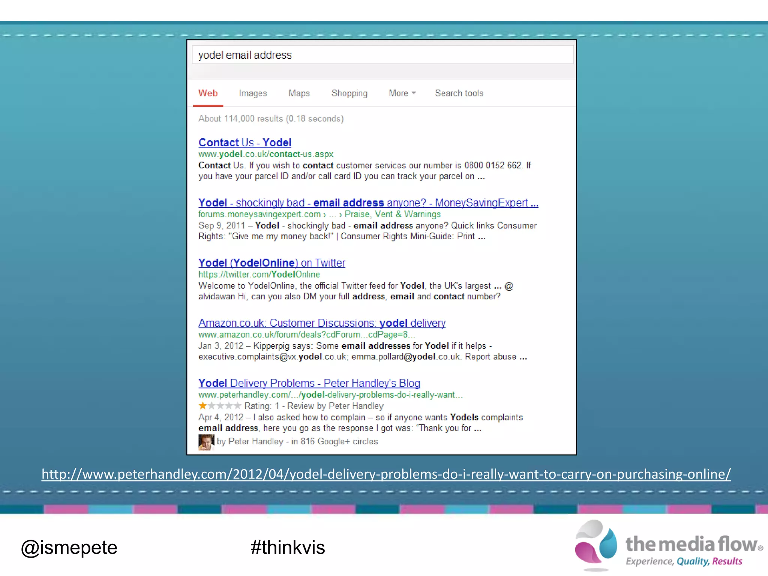Screen dimensions: 768x576
Task: Click the one-star rating icon
Action: point(203,406)
